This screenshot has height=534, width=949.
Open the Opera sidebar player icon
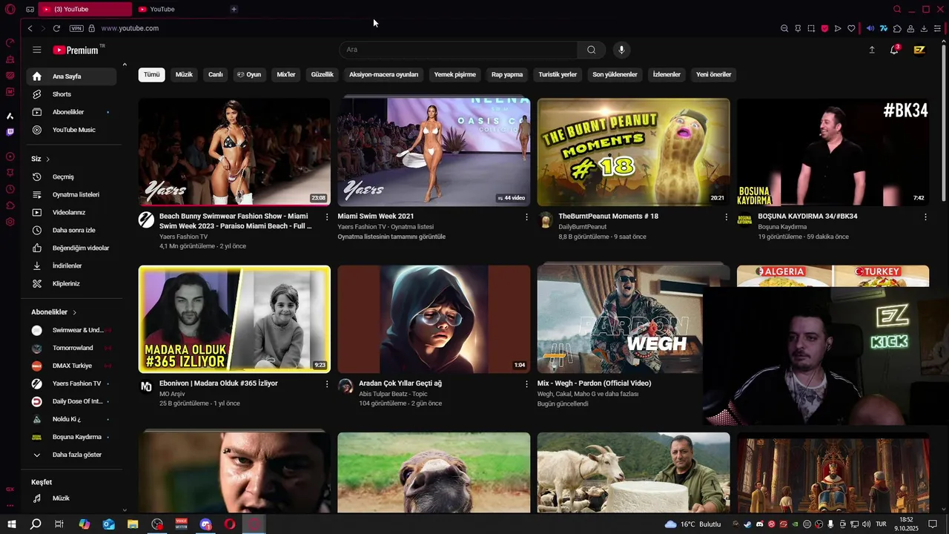click(10, 156)
